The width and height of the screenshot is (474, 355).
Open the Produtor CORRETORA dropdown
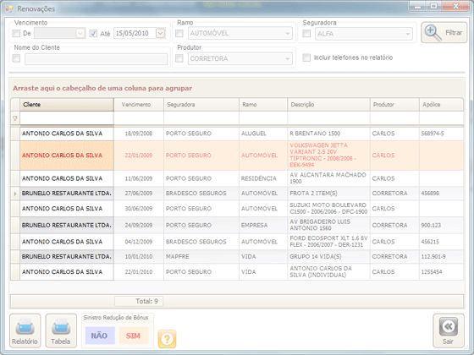240,58
